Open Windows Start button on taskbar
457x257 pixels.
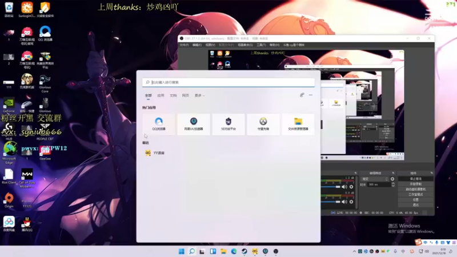tap(182, 251)
